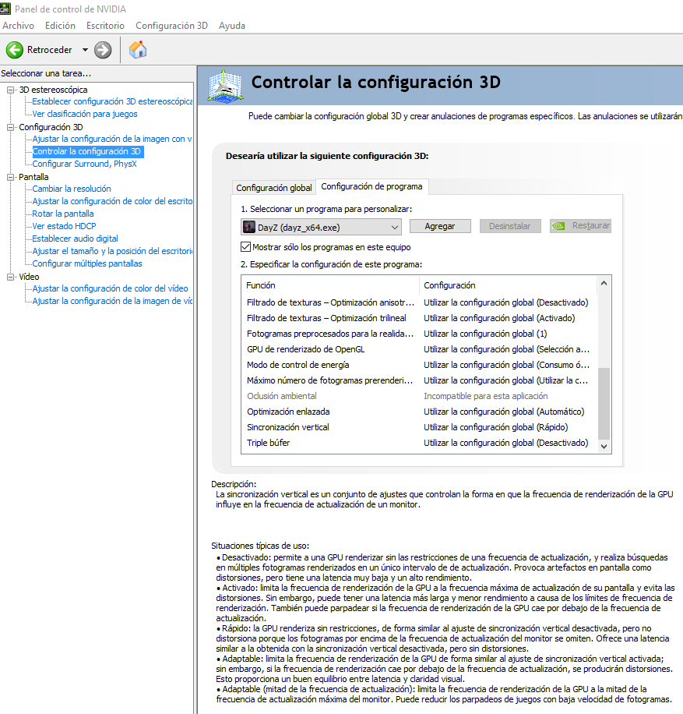
Task: Click the green Retroceder back arrow icon
Action: [x=15, y=50]
